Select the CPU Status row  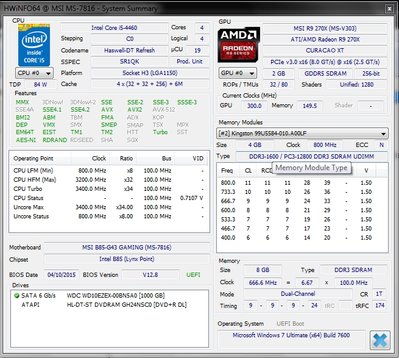tap(108, 198)
